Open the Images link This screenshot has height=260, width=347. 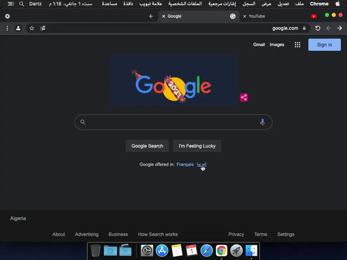click(x=277, y=44)
